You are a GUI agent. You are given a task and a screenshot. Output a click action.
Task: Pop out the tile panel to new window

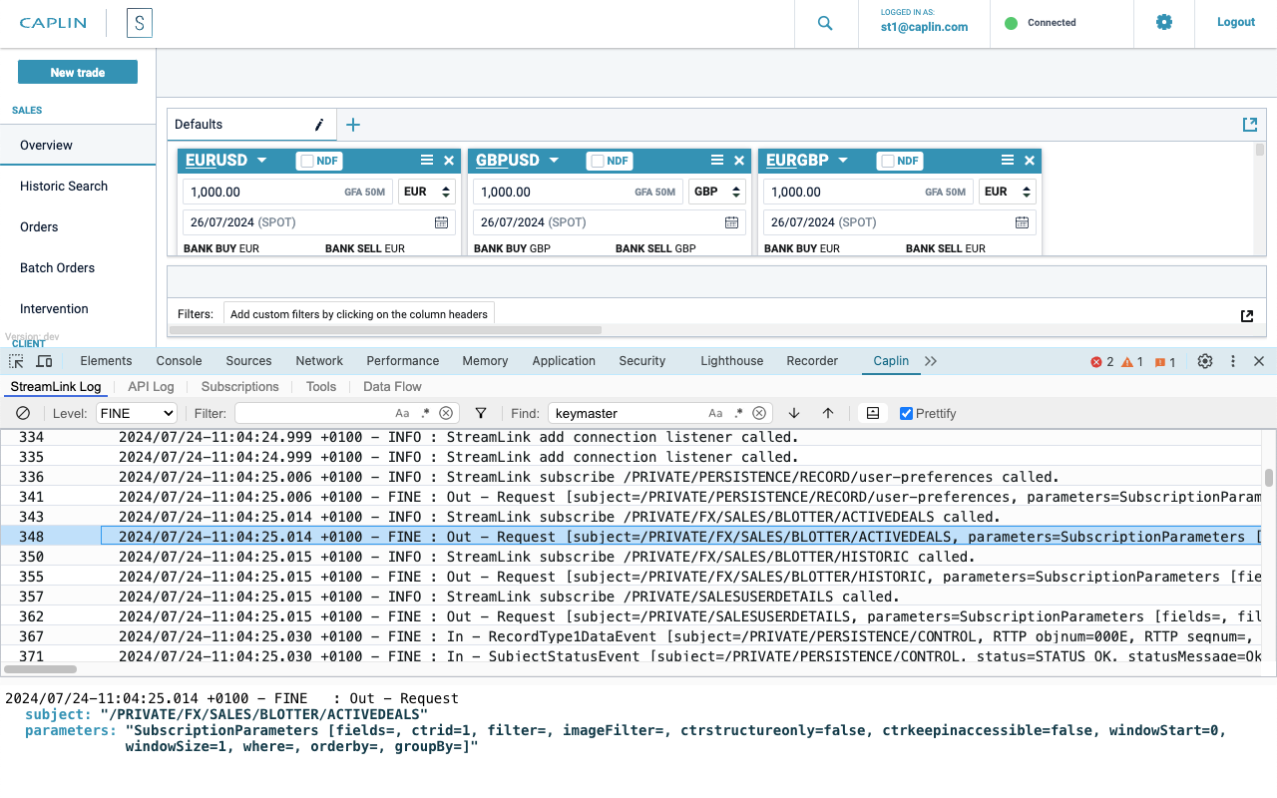click(x=1249, y=125)
